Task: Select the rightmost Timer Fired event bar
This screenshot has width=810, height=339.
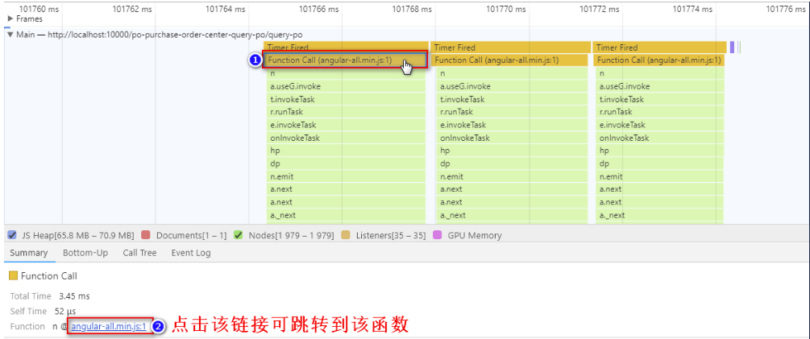Action: tap(659, 47)
